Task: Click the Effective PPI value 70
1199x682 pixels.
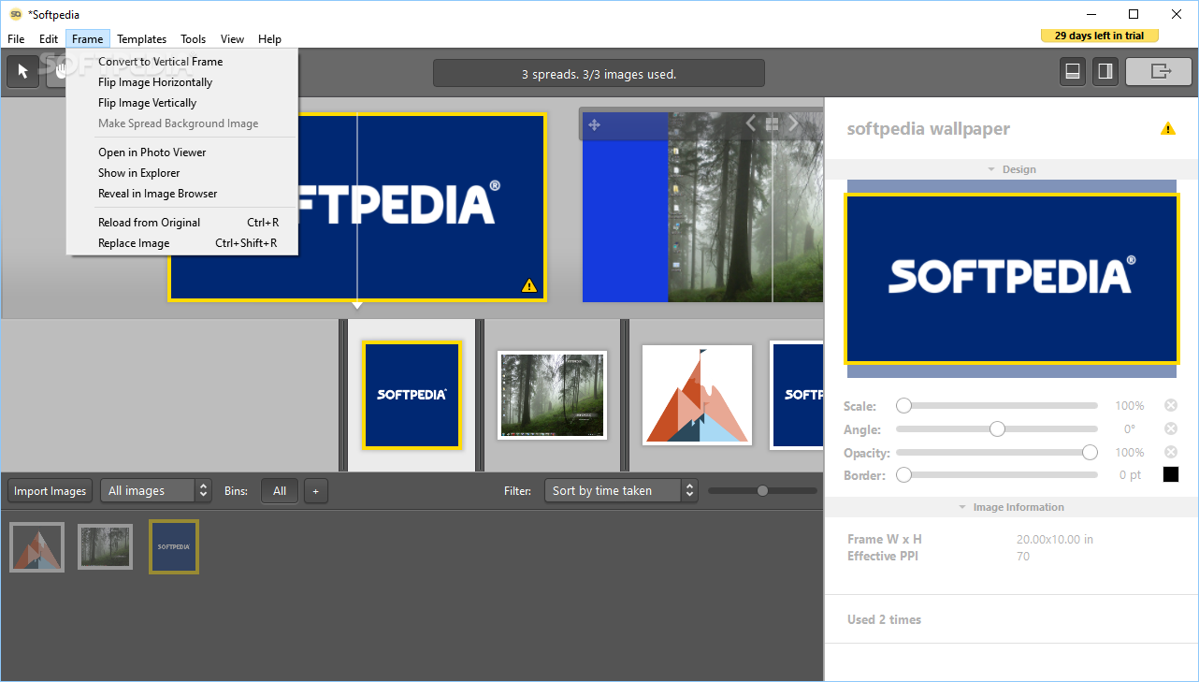Action: [x=1022, y=556]
